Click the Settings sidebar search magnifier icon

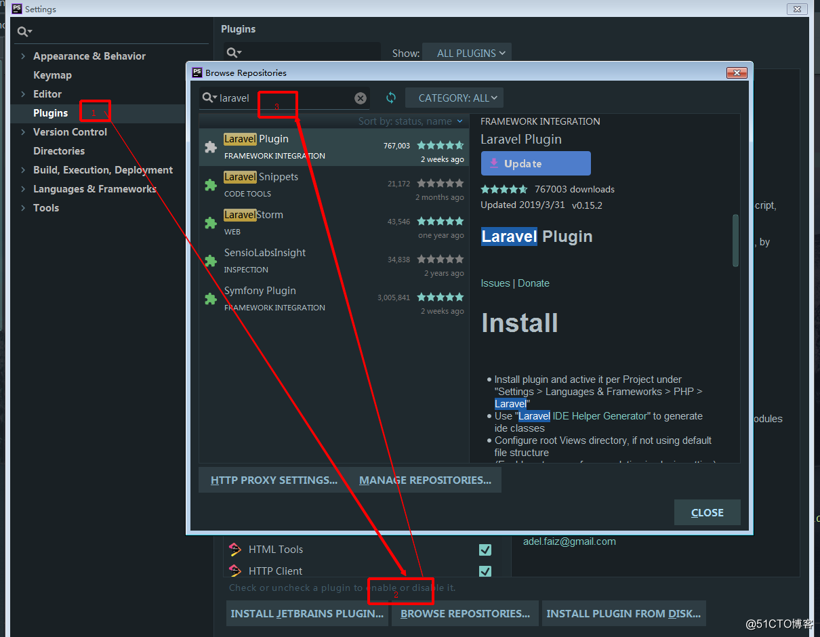coord(24,32)
